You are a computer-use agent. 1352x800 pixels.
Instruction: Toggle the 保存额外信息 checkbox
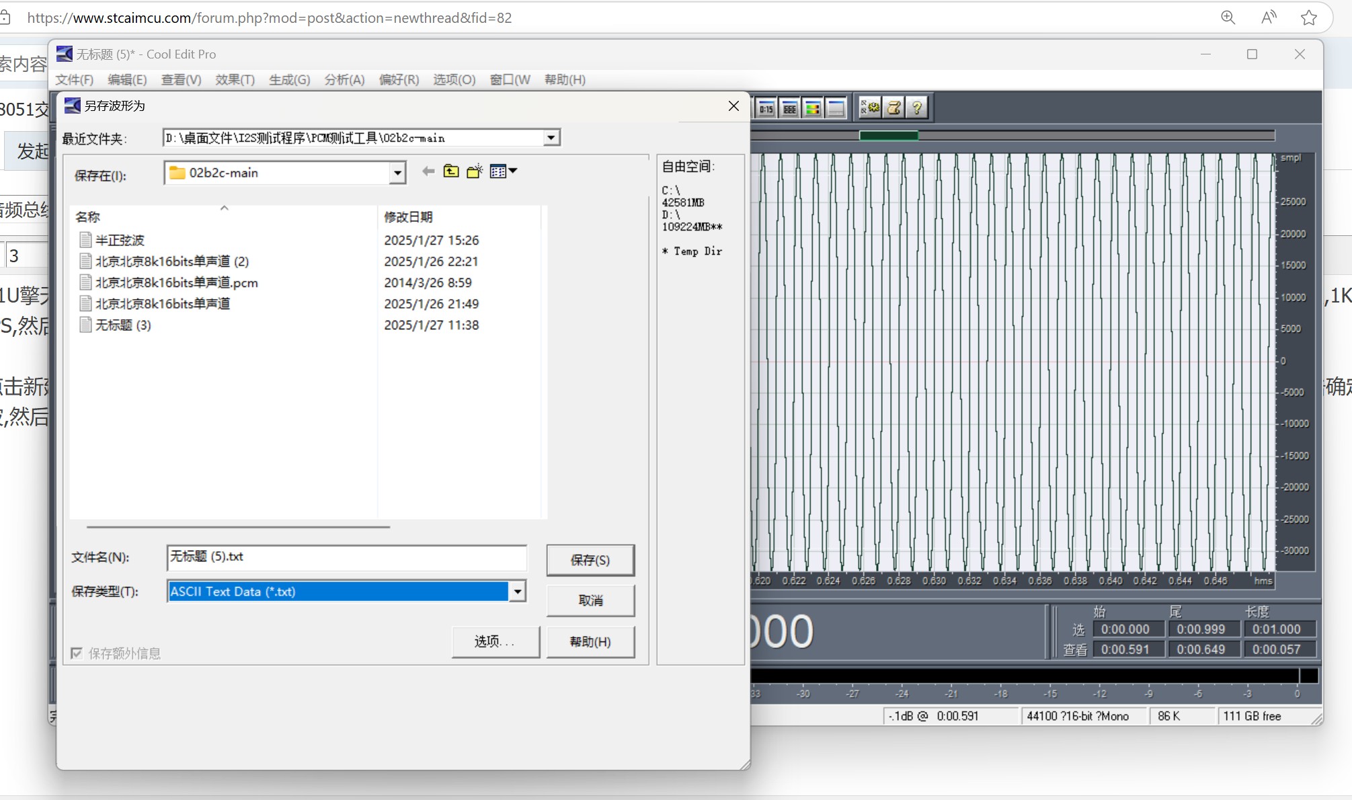click(77, 653)
